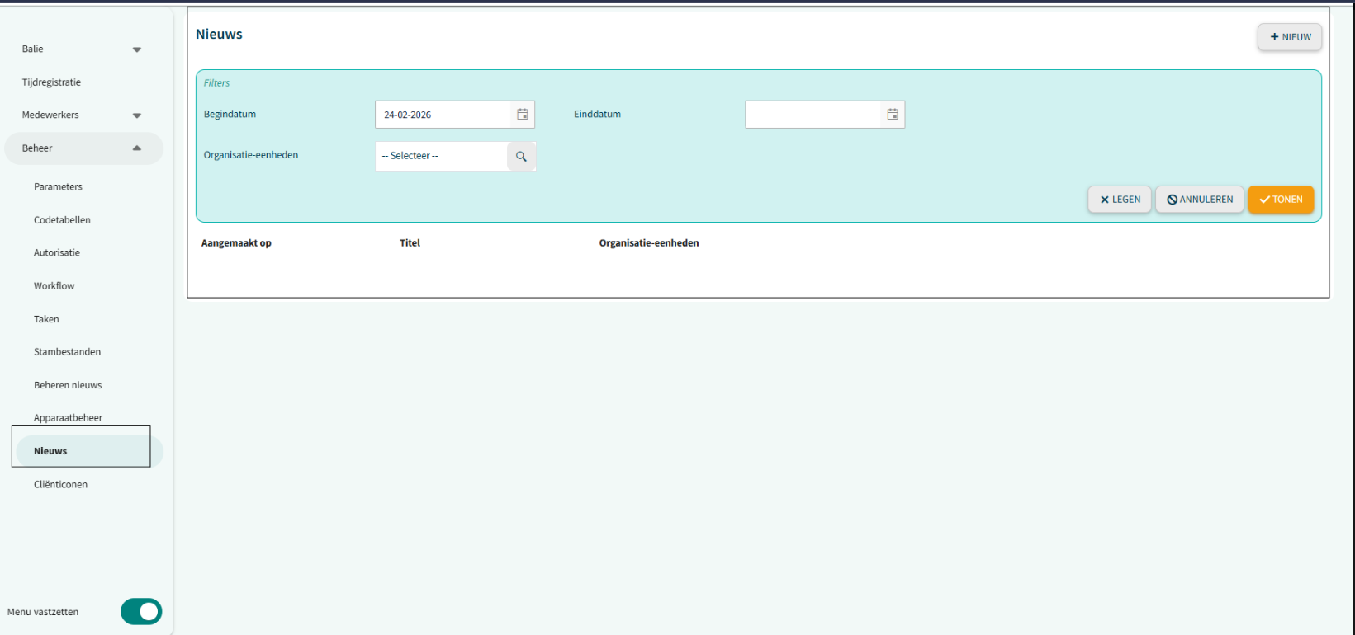Screen dimensions: 1355x635
Task: Click the NIEUW button to add news
Action: coord(1289,37)
